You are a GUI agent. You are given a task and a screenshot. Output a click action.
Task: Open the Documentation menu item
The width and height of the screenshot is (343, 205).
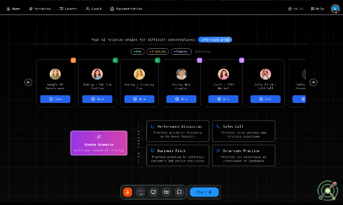click(126, 9)
